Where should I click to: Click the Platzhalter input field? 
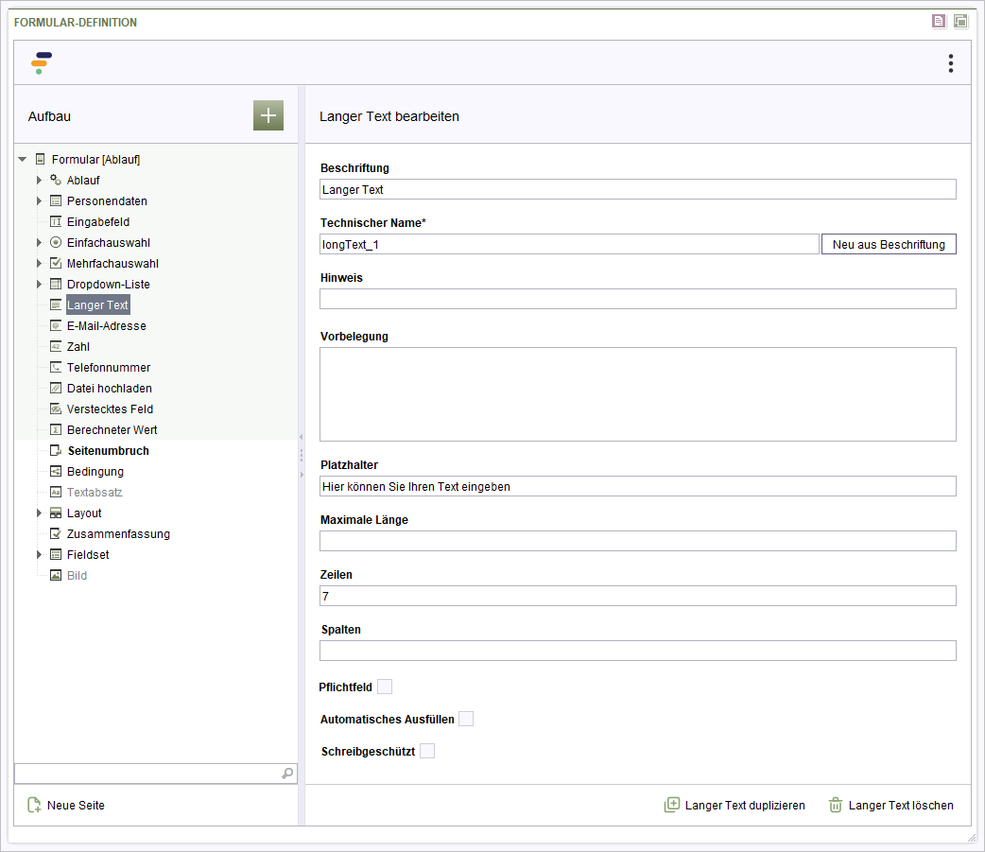(638, 486)
